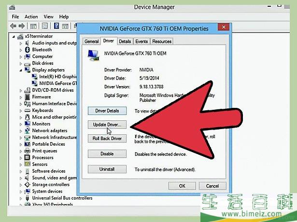The height and width of the screenshot is (222, 297).
Task: Dismiss dialog with Cancel button
Action: [x=212, y=186]
